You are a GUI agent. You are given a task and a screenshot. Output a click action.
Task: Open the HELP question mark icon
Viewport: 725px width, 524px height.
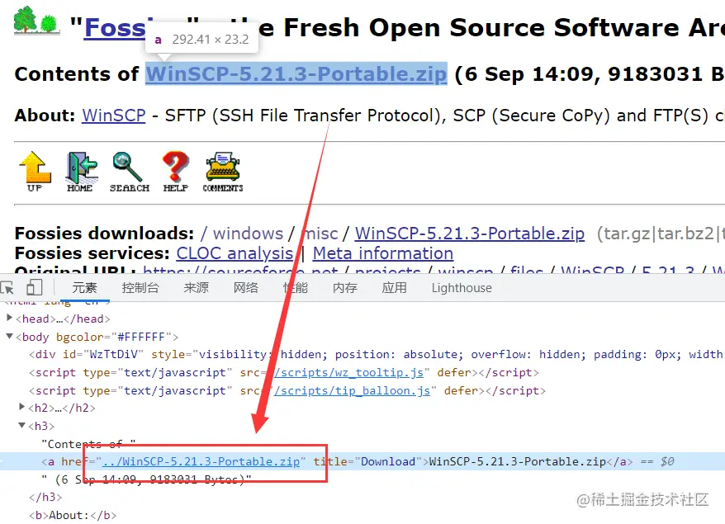click(176, 172)
